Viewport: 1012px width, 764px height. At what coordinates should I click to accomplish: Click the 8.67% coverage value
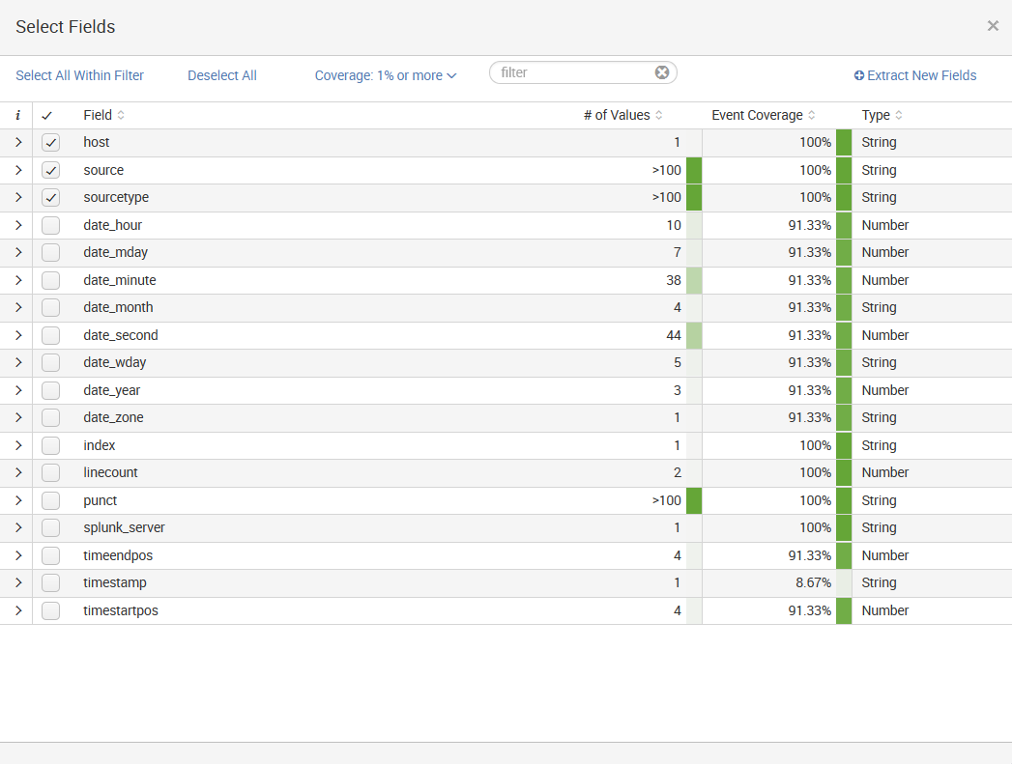(813, 582)
